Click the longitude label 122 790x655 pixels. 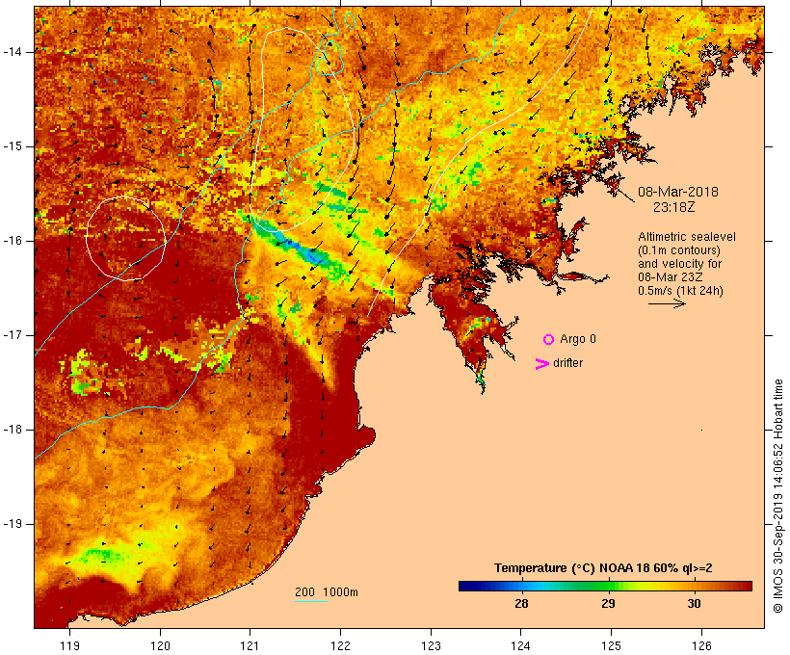pos(341,645)
